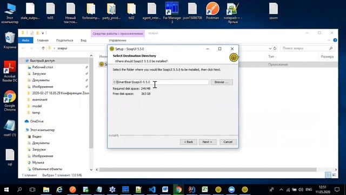Open the IntelliJ IDEA taskbar icon
346x195 pixels.
(192, 190)
